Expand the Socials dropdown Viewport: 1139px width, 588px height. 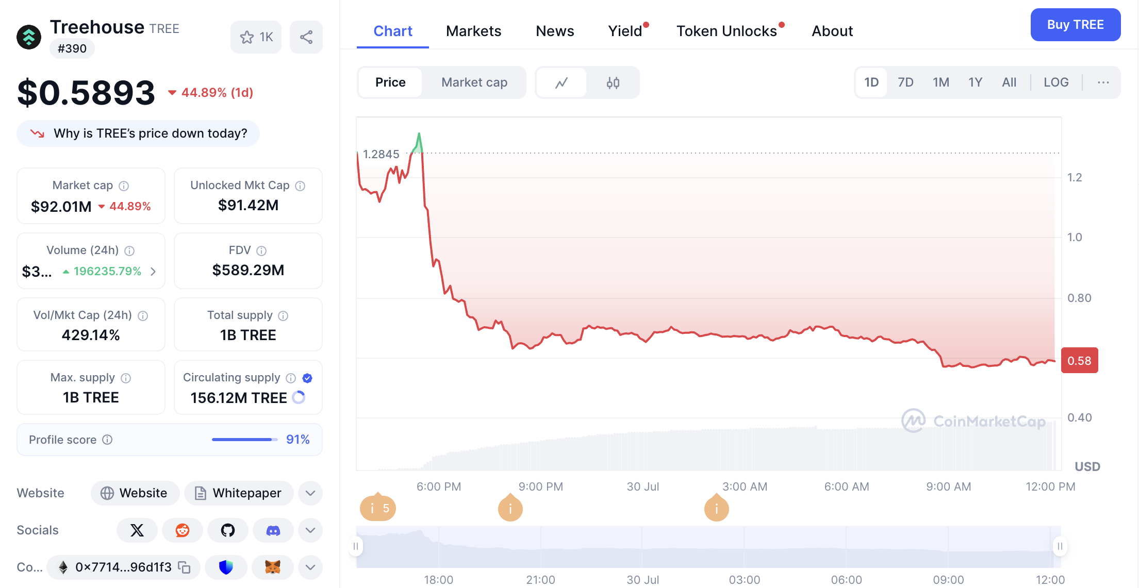310,530
